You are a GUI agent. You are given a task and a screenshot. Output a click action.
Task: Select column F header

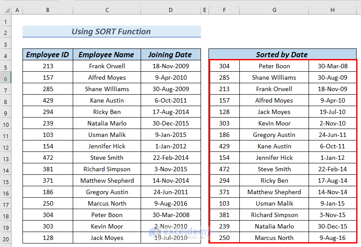click(x=224, y=10)
